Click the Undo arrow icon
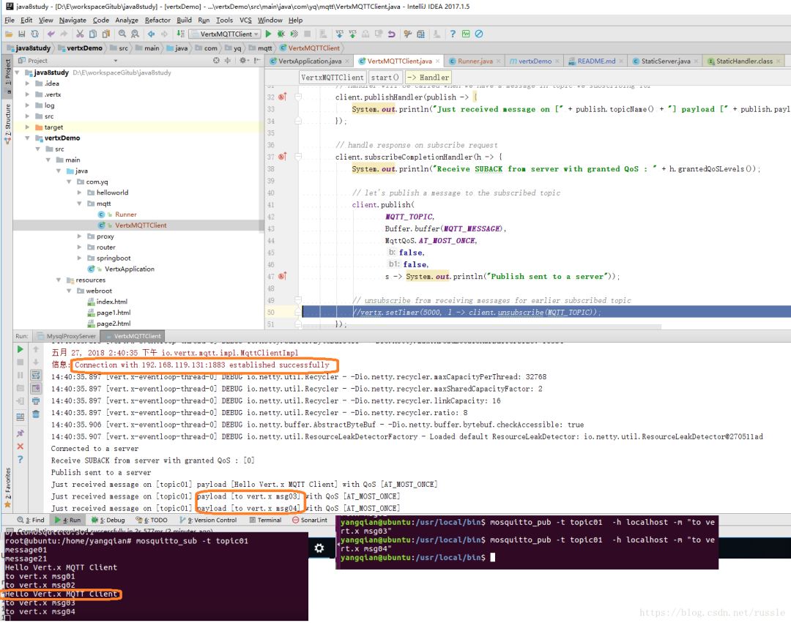791x623 pixels. pyautogui.click(x=51, y=34)
